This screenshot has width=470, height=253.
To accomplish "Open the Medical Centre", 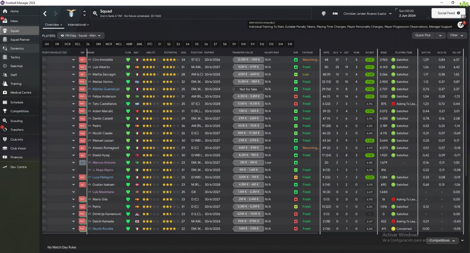I will click(x=20, y=93).
